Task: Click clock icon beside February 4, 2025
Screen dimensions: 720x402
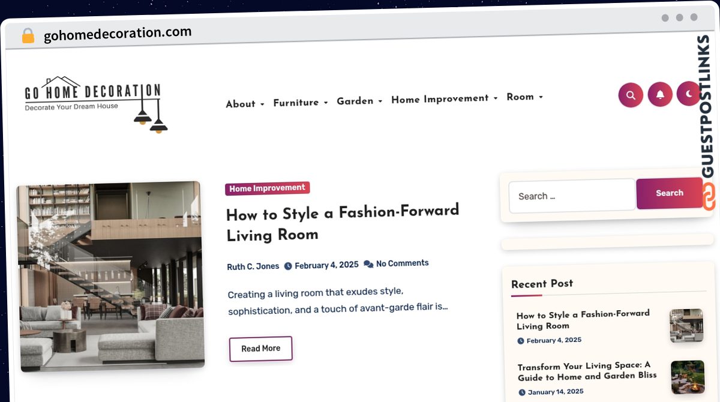Action: click(288, 266)
